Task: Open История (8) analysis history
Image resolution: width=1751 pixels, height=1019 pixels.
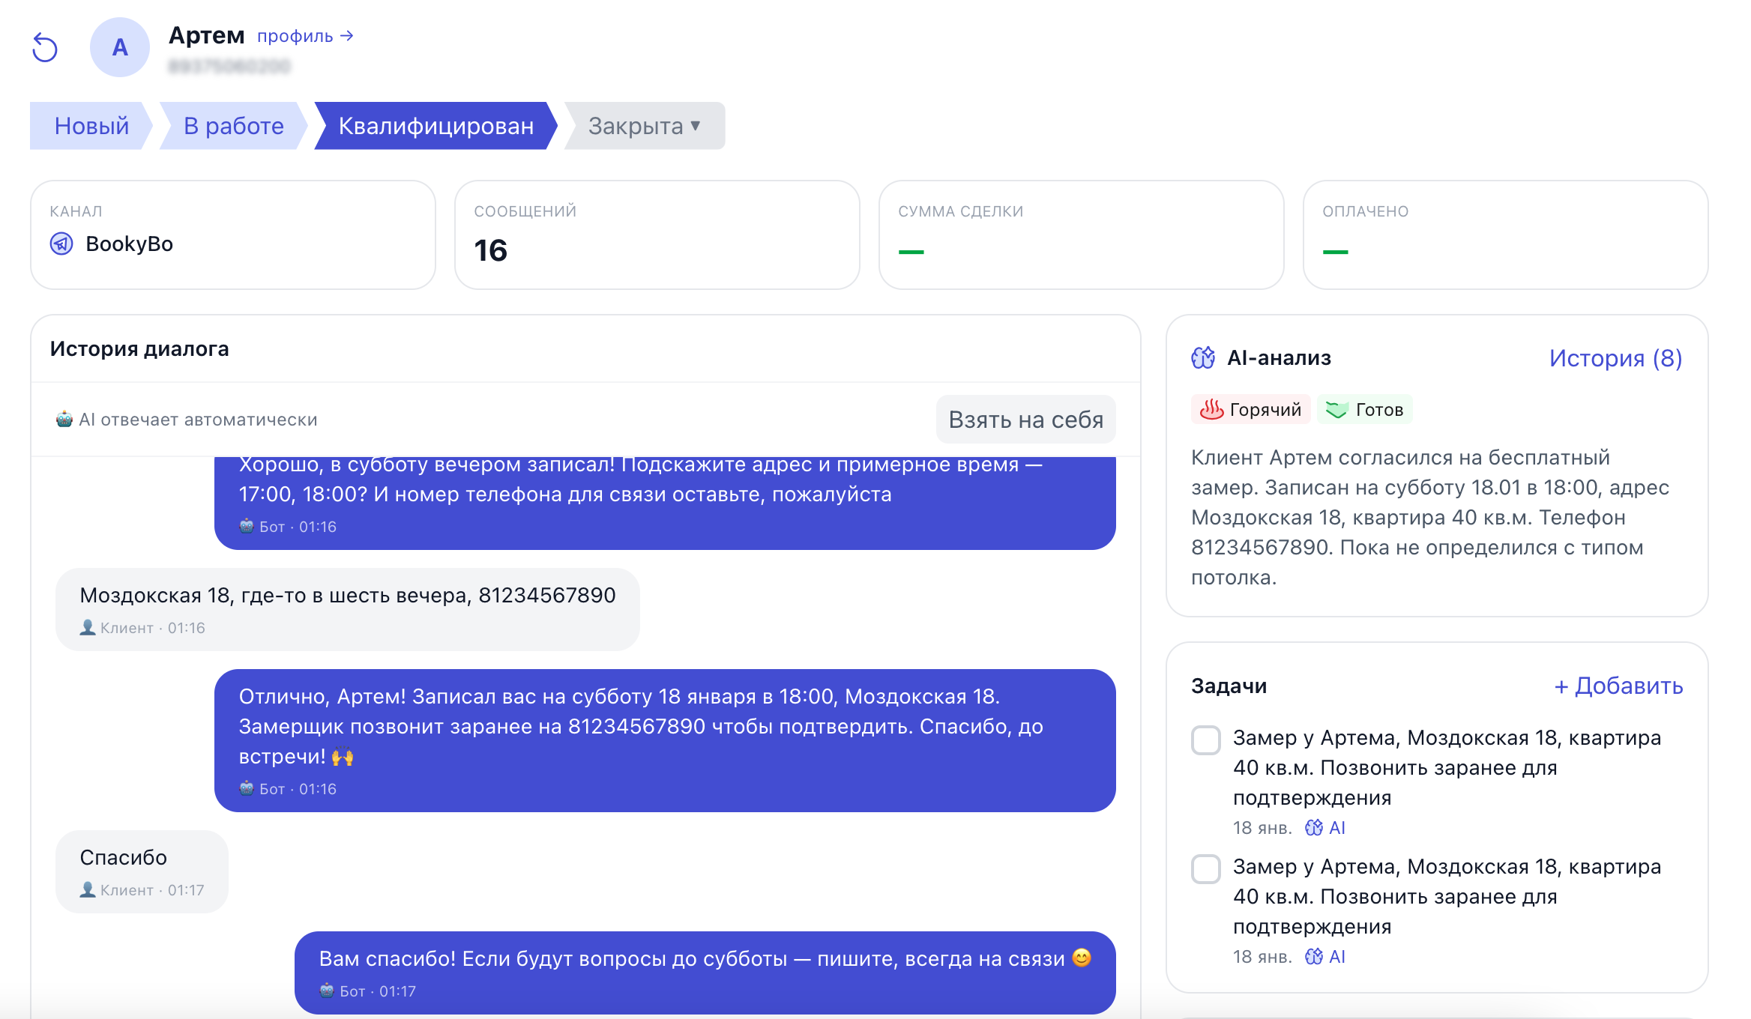Action: (x=1615, y=358)
